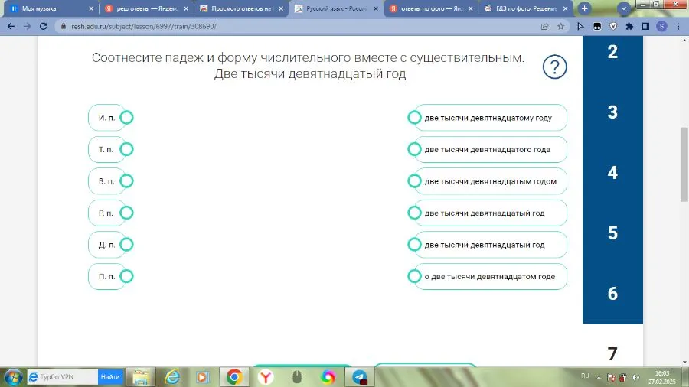Go to exercise number 2
The height and width of the screenshot is (387, 689).
[612, 52]
